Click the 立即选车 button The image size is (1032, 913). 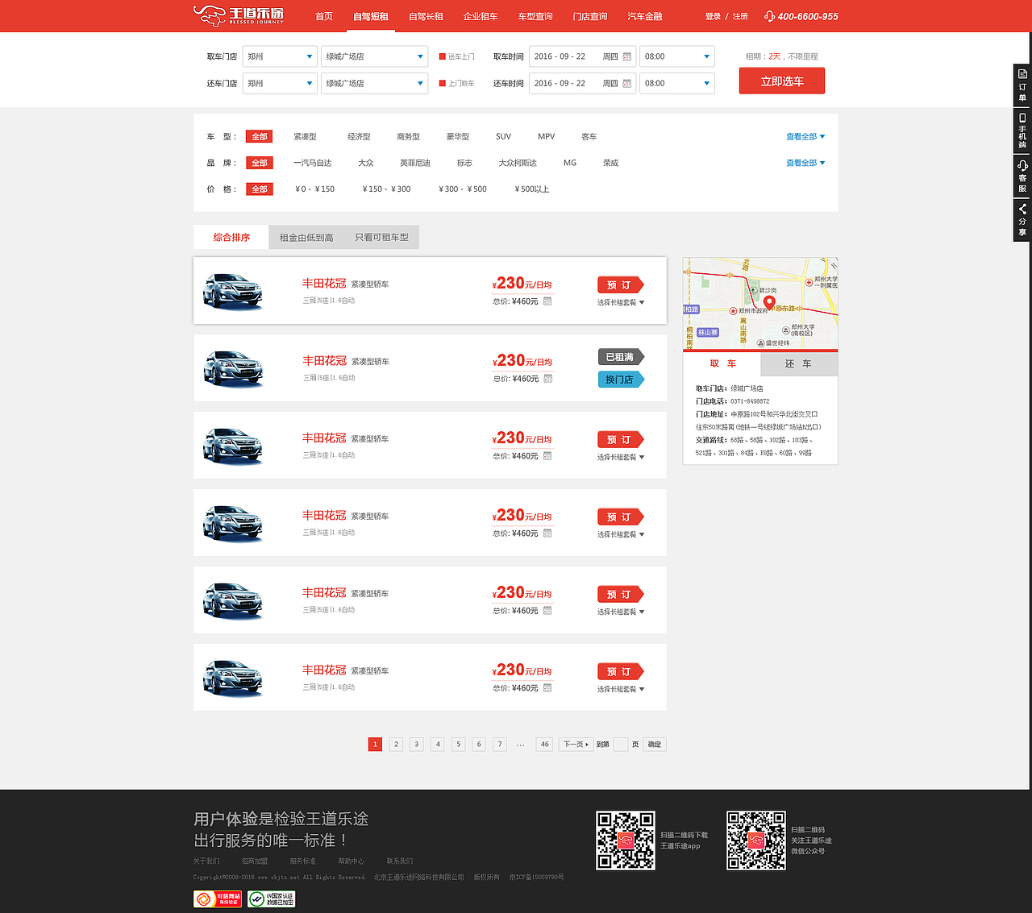[x=782, y=81]
